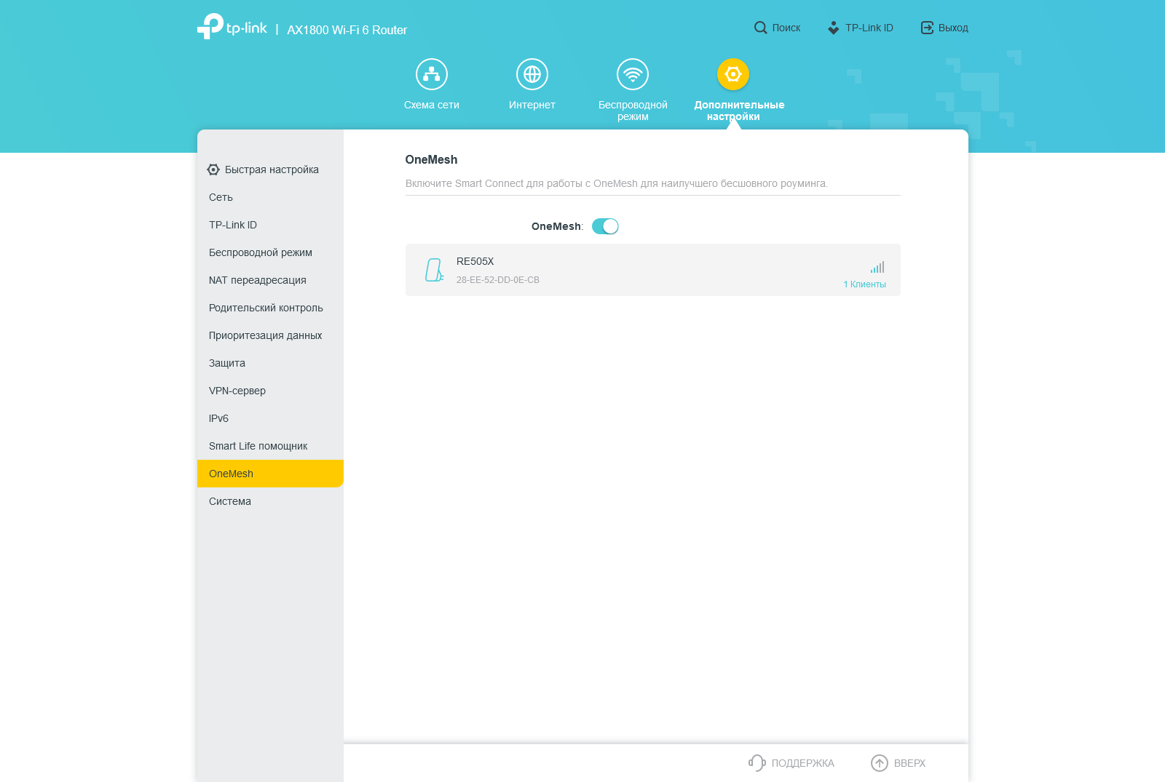Click the Вверх arrow icon
Image resolution: width=1165 pixels, height=782 pixels.
pyautogui.click(x=880, y=763)
